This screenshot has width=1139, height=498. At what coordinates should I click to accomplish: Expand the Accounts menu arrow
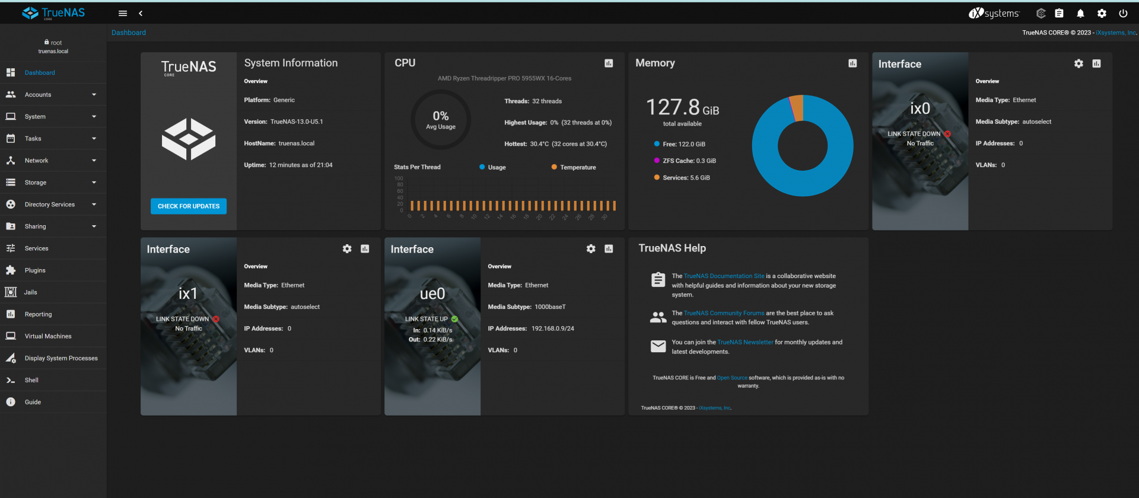[x=94, y=95]
